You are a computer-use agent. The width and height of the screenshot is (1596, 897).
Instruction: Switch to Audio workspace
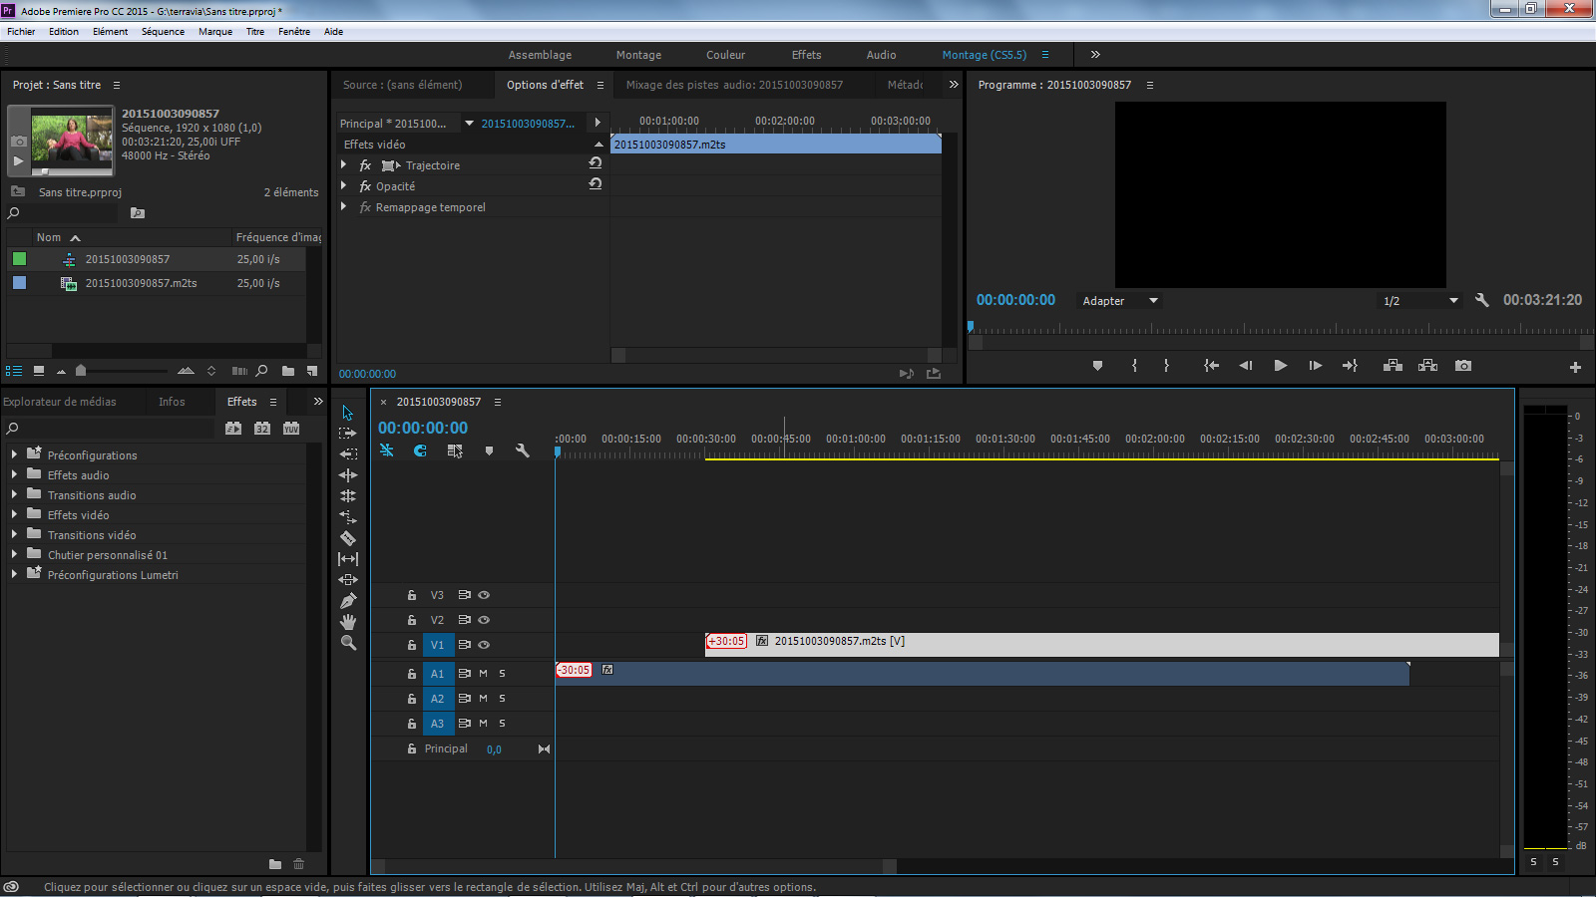881,55
